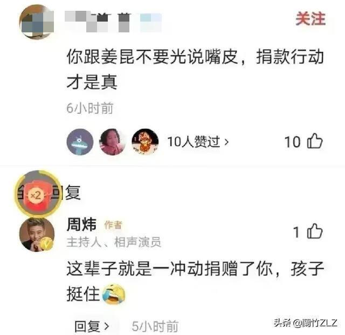
Task: Tap the 主持人、相声演员 description line
Action: 114,242
